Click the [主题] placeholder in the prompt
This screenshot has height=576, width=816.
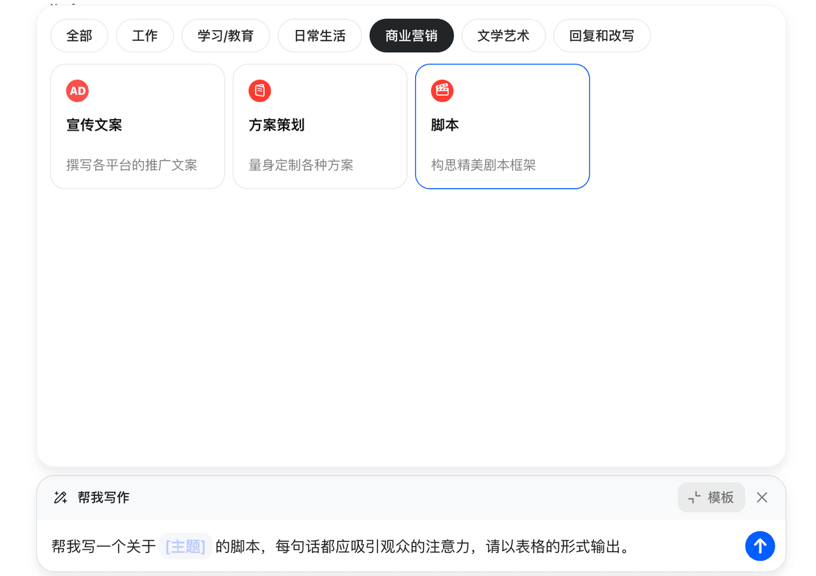pyautogui.click(x=185, y=547)
